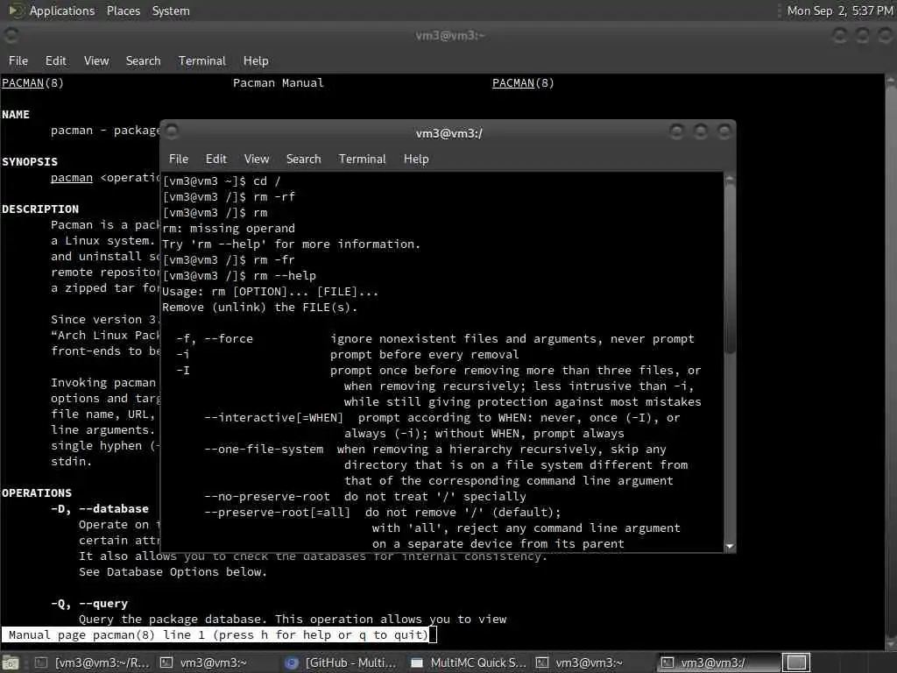The image size is (897, 673).
Task: Click the --preserve-root[=all] option text
Action: (277, 512)
